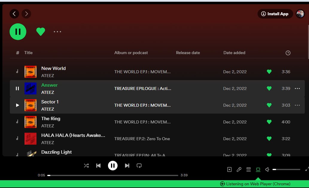Open TREASURE EPILOGUE album link
The width and height of the screenshot is (309, 188).
pyautogui.click(x=143, y=88)
